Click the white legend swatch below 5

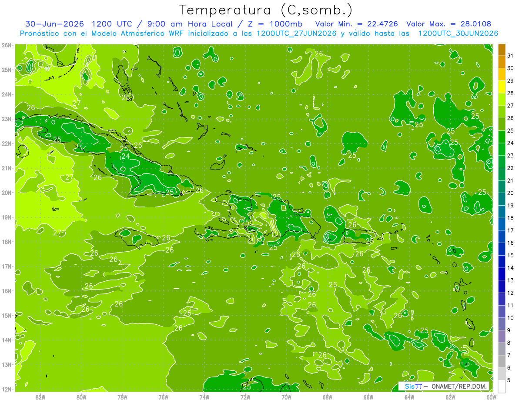[x=502, y=386]
